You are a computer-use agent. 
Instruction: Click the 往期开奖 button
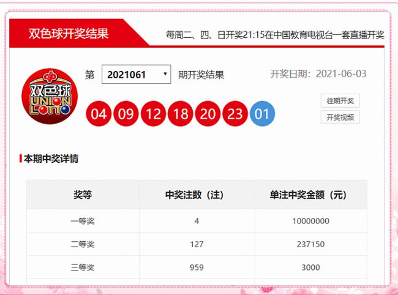(x=340, y=101)
